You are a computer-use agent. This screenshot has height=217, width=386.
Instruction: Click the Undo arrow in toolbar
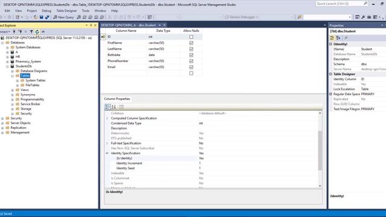(129, 17)
